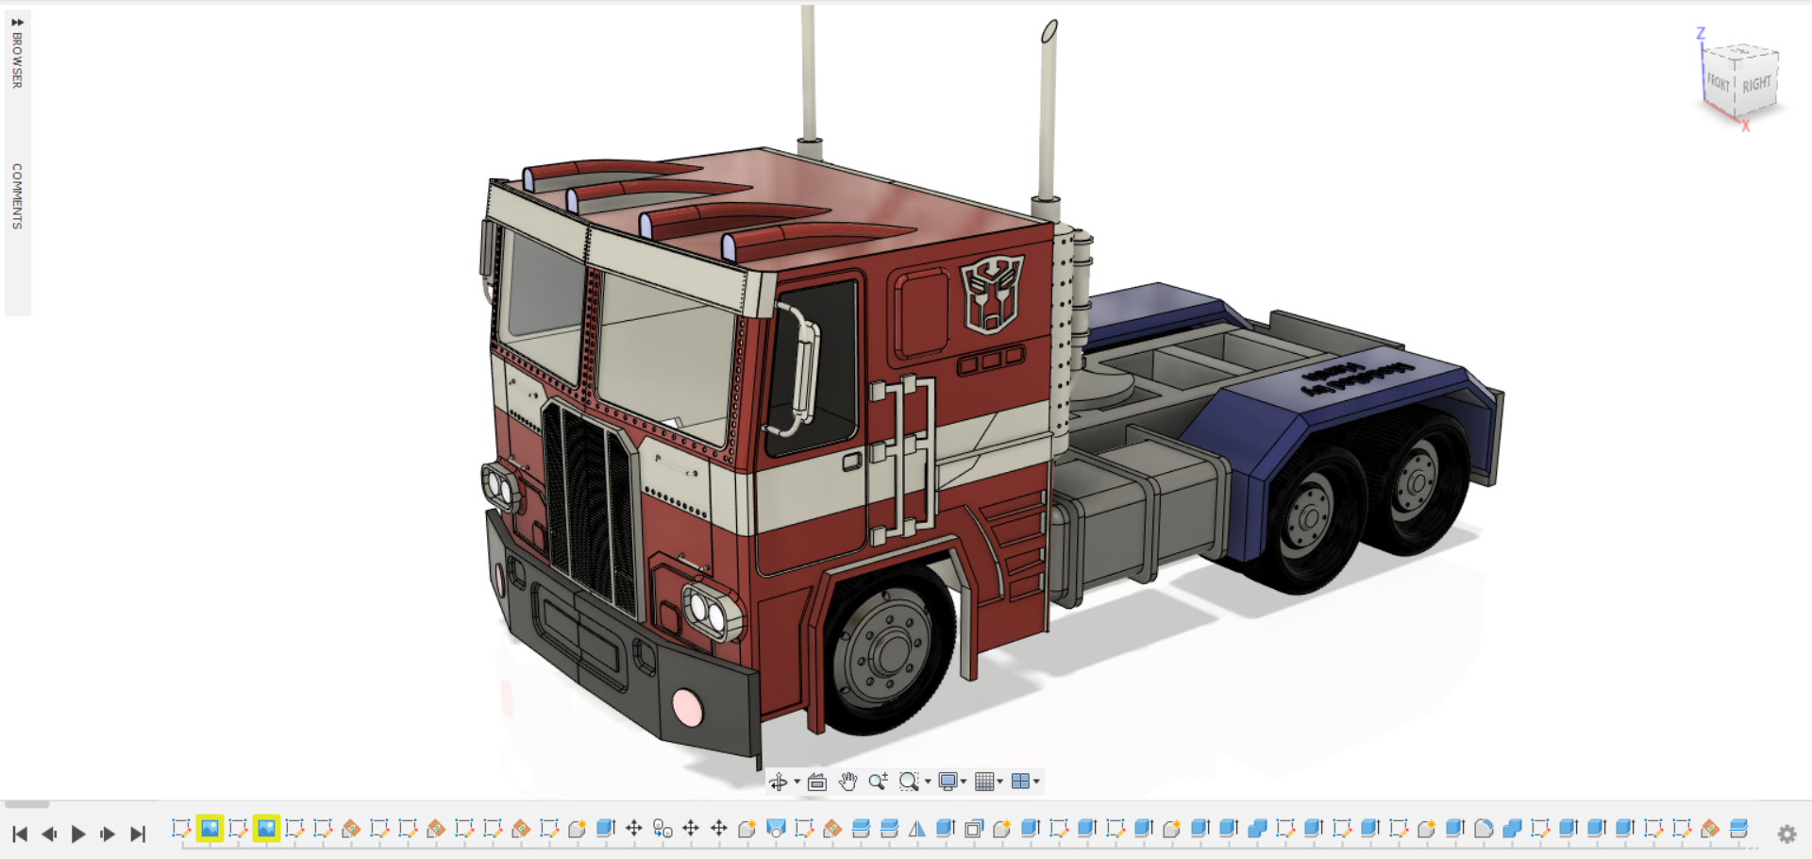
Task: Select the second highlighted canvas feature
Action: pos(266,829)
